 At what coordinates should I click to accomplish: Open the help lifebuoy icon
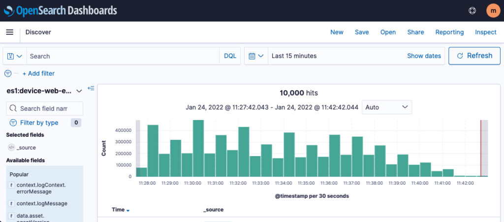[472, 11]
